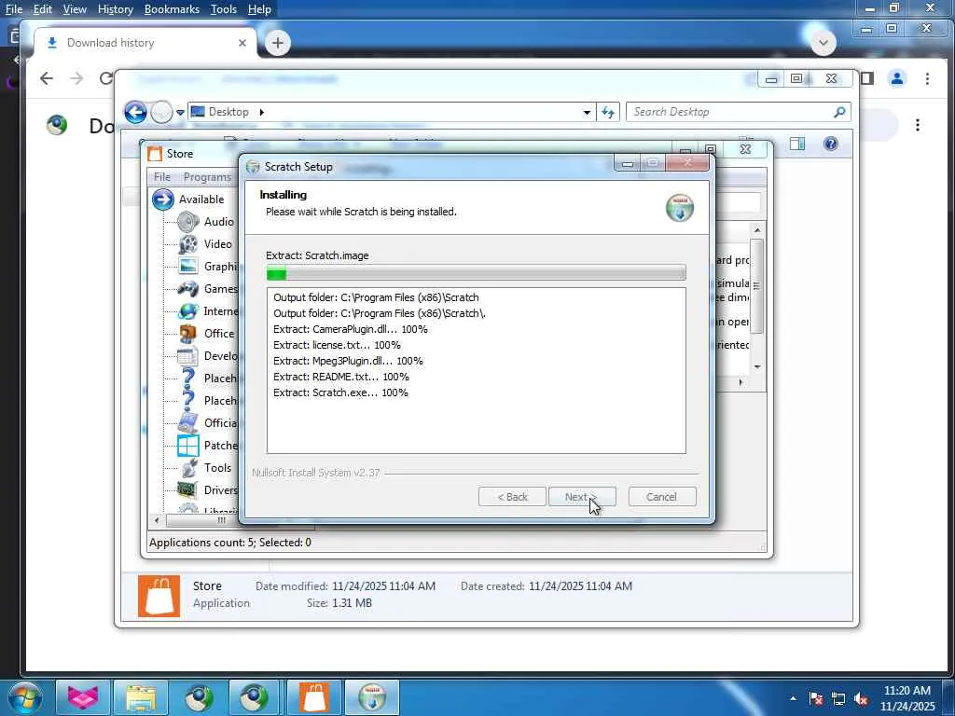
Task: Open the Store shopping-bag taskbar icon
Action: coord(314,697)
